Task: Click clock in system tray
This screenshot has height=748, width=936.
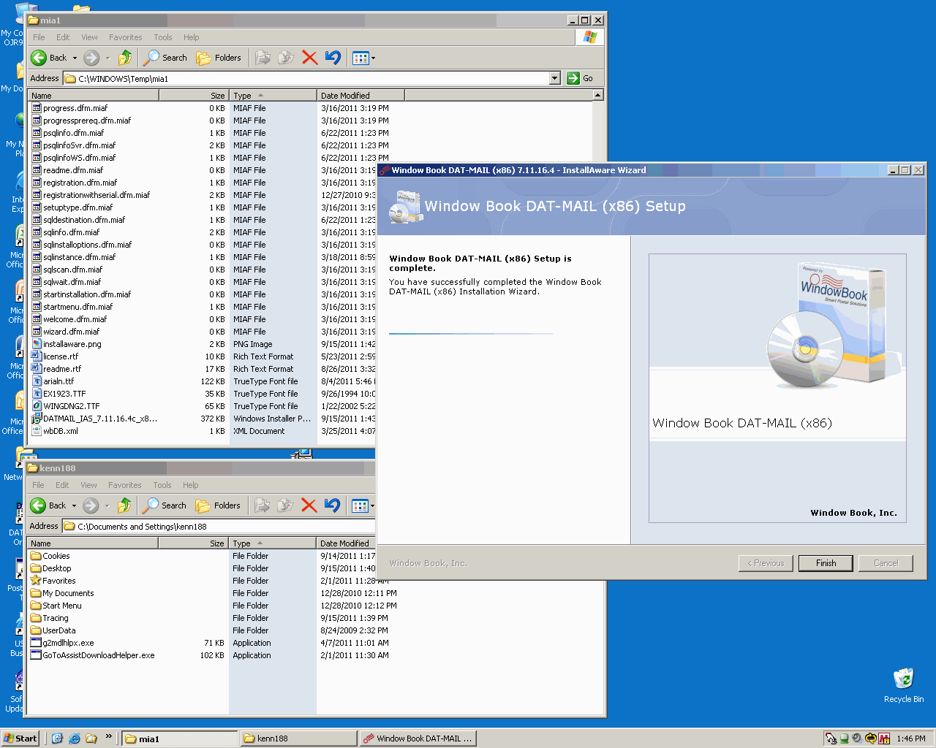Action: 910,739
